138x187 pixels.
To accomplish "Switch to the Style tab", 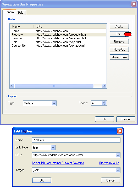I will point(21,13).
